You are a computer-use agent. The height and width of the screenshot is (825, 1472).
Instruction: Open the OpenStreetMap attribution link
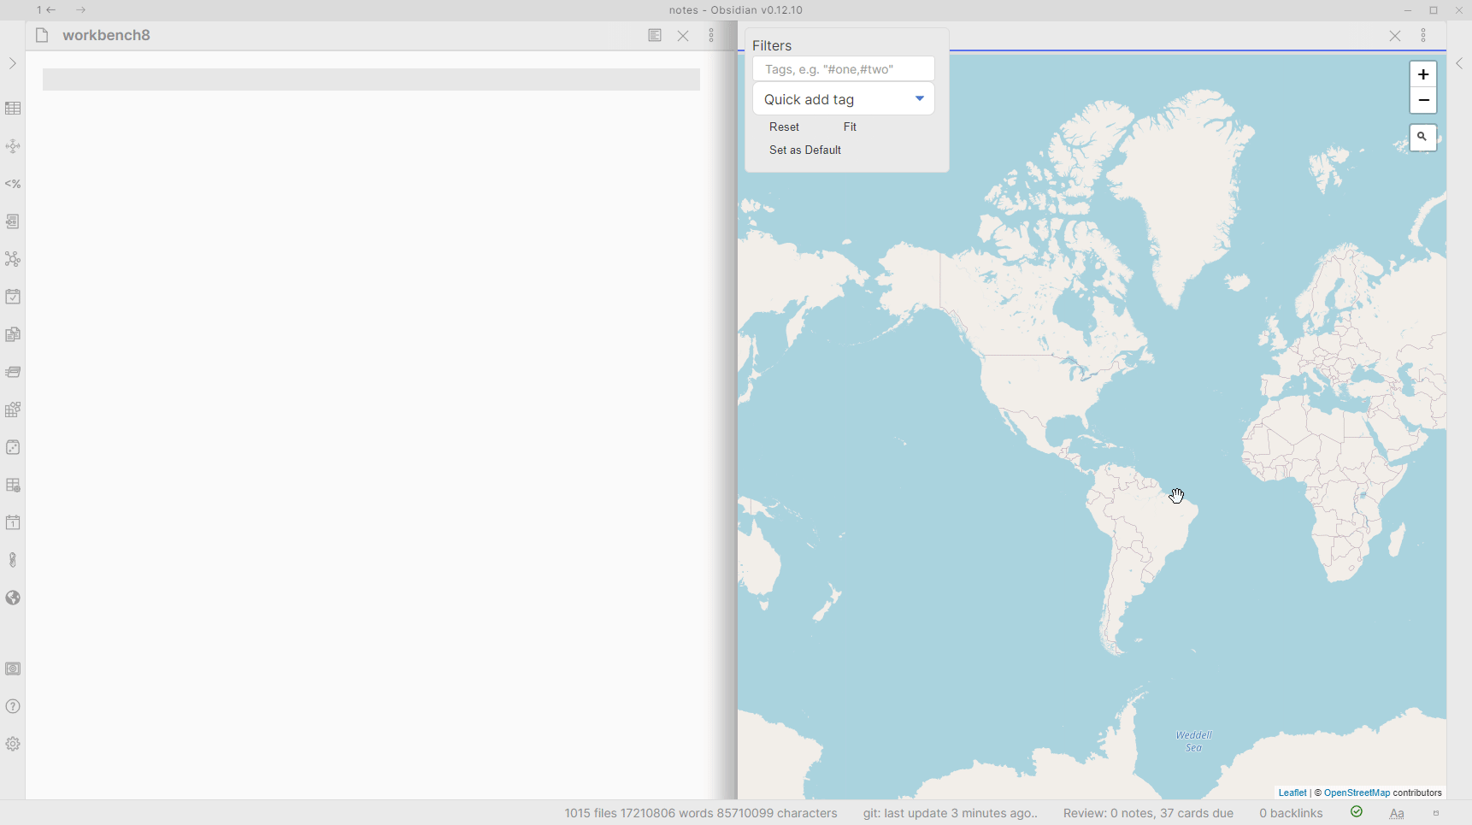click(1357, 793)
